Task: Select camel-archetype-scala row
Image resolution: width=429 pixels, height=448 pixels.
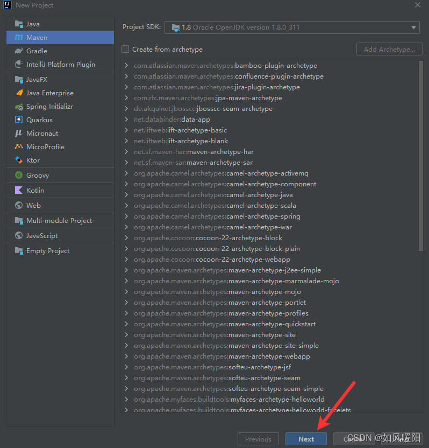Action: [269, 206]
